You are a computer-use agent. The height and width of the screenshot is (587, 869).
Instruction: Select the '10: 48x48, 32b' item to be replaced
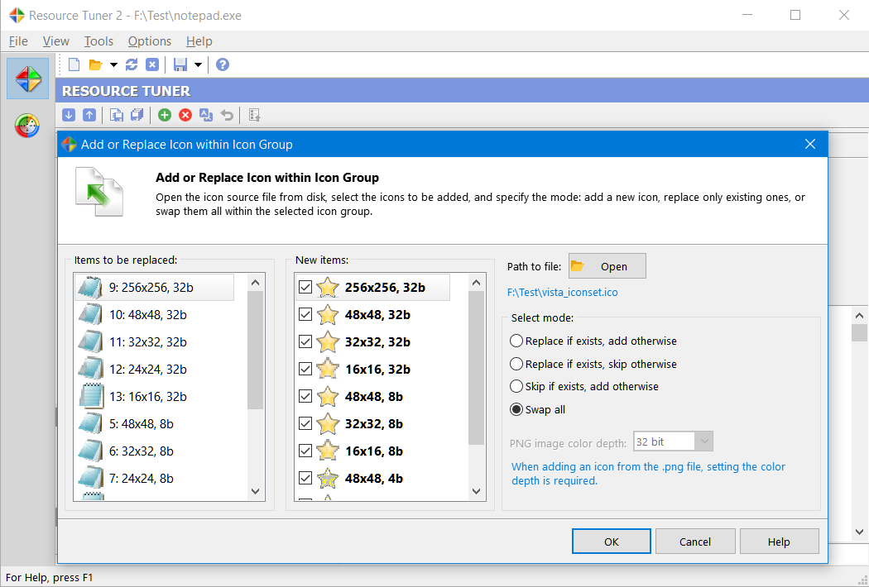154,314
